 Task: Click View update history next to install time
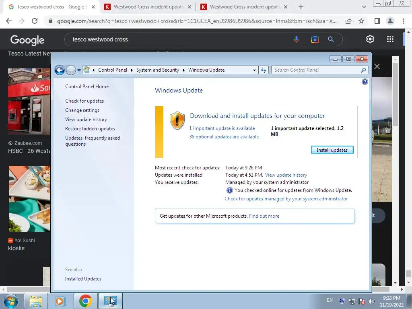(286, 175)
